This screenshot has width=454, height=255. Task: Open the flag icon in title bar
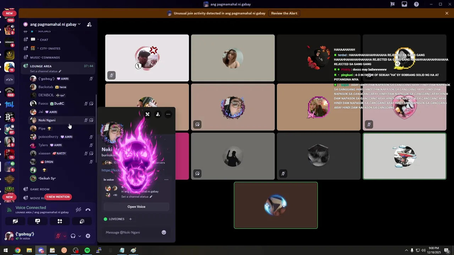pyautogui.click(x=393, y=4)
